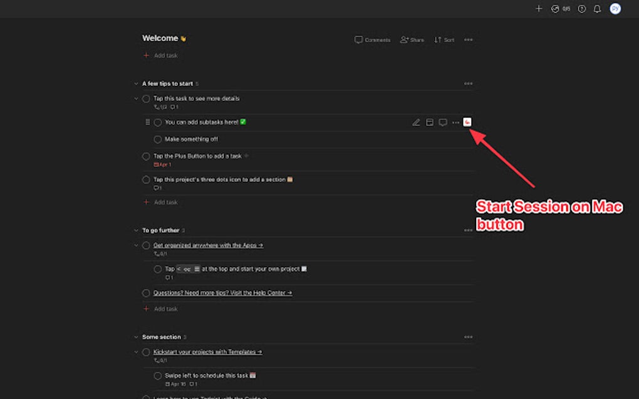
Task: Collapse the 'A few tips to start' section
Action: (136, 83)
